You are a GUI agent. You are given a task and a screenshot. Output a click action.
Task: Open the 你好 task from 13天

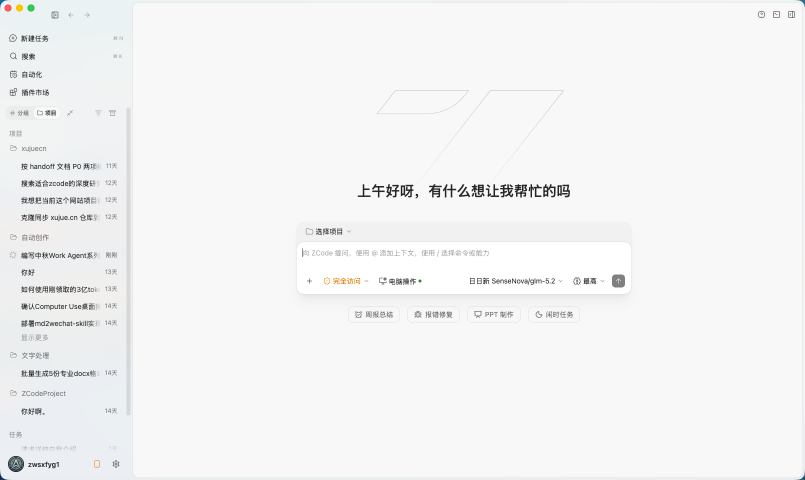[x=65, y=272]
